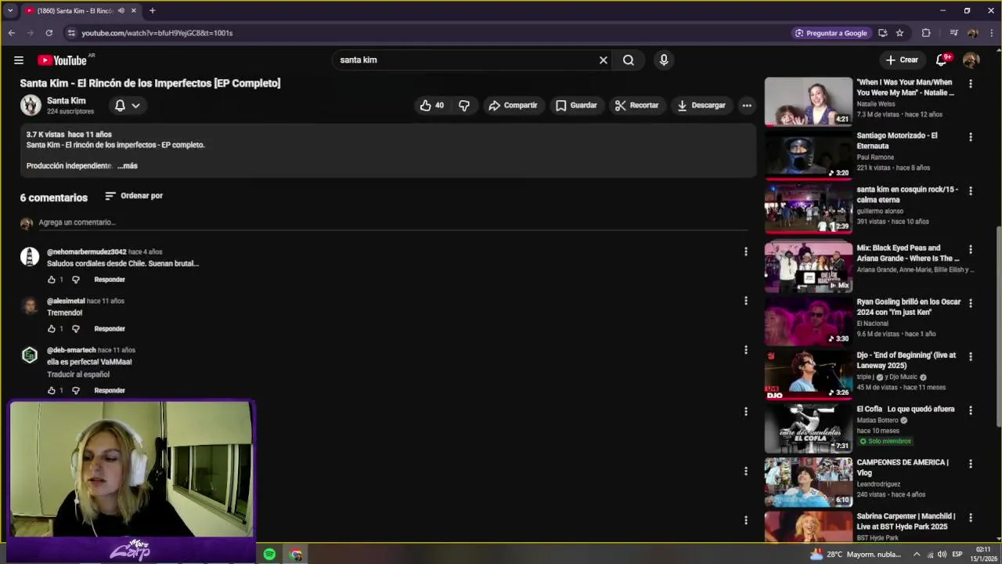This screenshot has width=1002, height=564.
Task: Save the video with Guardar
Action: [576, 105]
